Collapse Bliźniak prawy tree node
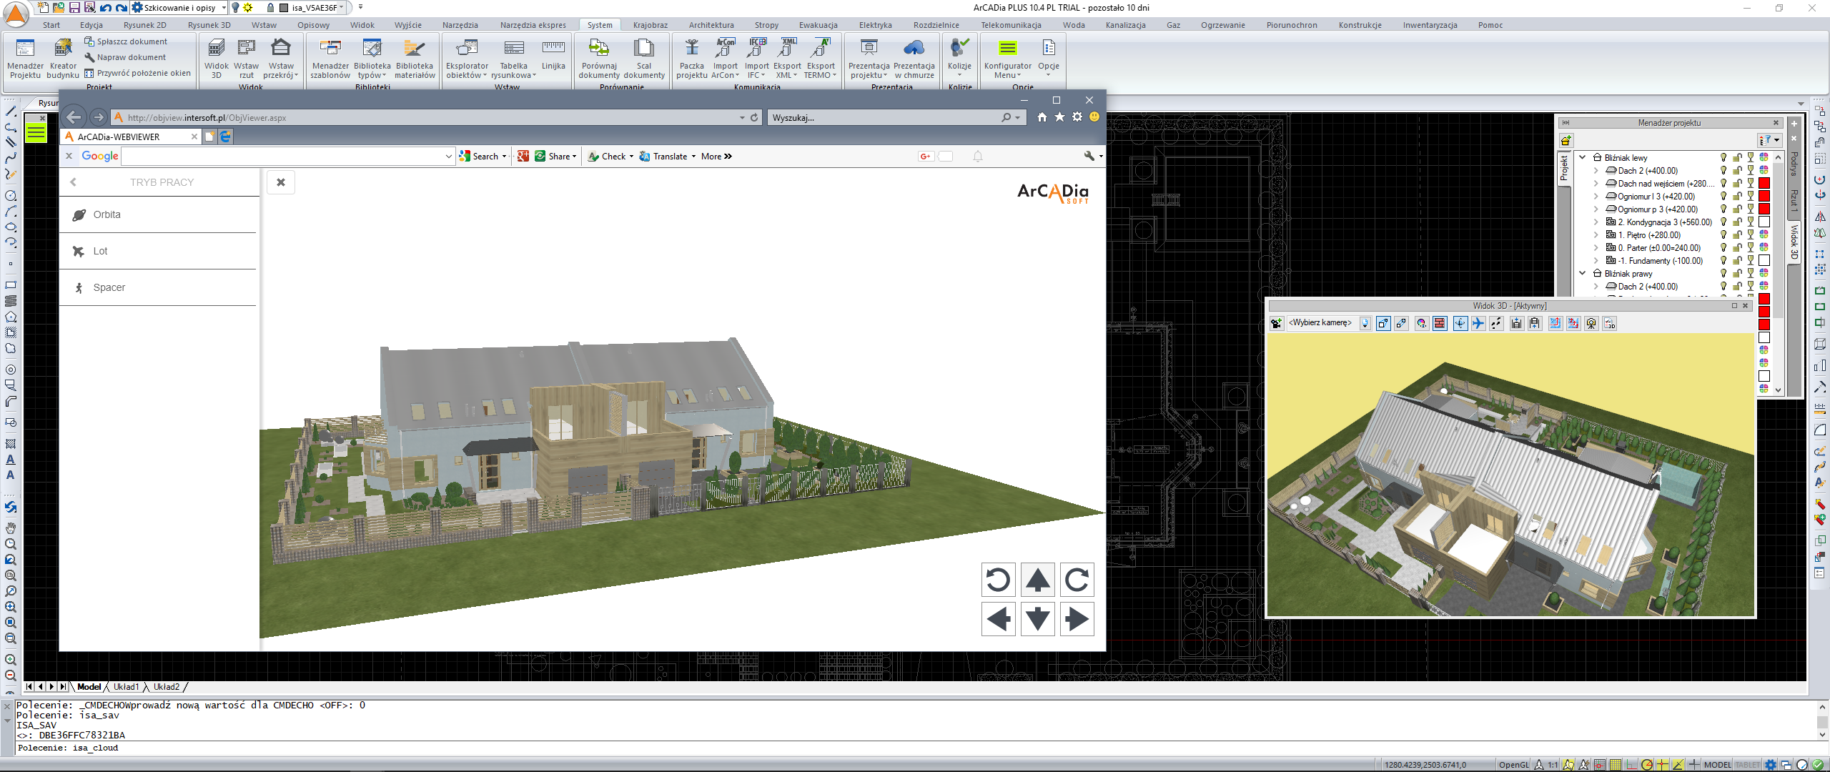The width and height of the screenshot is (1830, 772). (x=1583, y=273)
